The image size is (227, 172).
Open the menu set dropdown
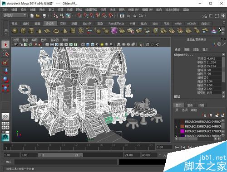[x=25, y=15]
